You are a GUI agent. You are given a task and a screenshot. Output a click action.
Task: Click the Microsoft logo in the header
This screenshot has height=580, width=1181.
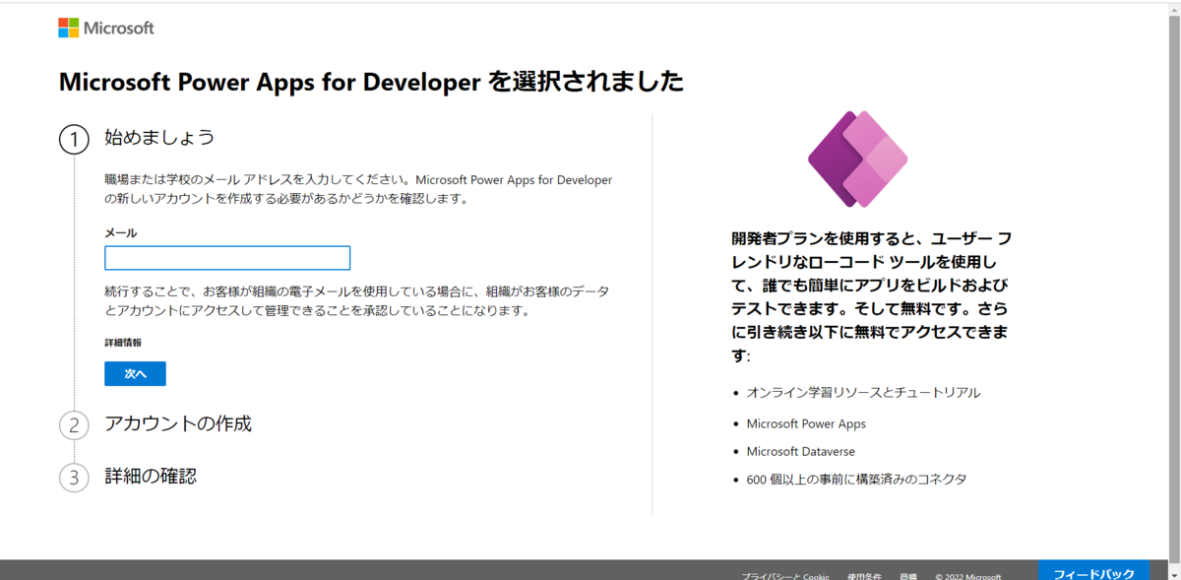106,28
